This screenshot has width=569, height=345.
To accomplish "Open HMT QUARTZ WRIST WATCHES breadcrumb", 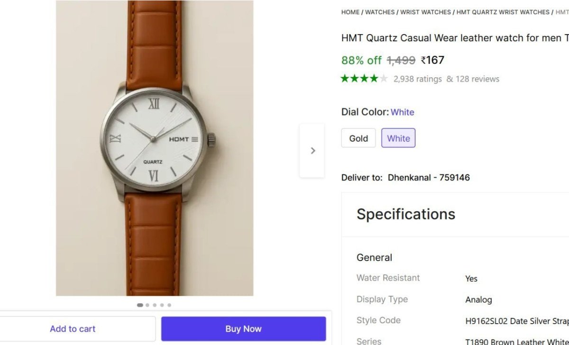I will click(503, 12).
